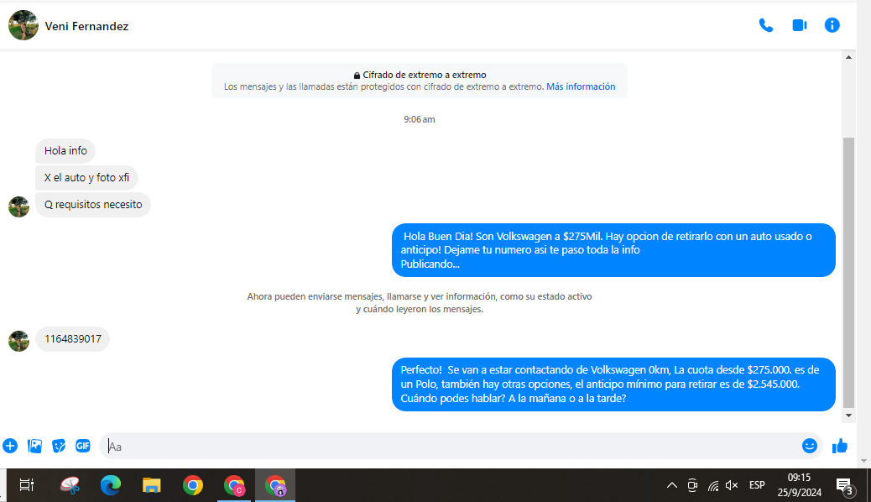Click the phone number message 1164839017

[73, 339]
